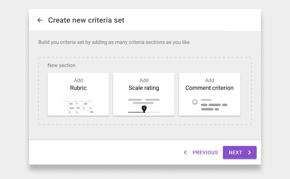Screen dimensions: 290x179
Task: Click the left chevron beside Previous
Action: 185,153
